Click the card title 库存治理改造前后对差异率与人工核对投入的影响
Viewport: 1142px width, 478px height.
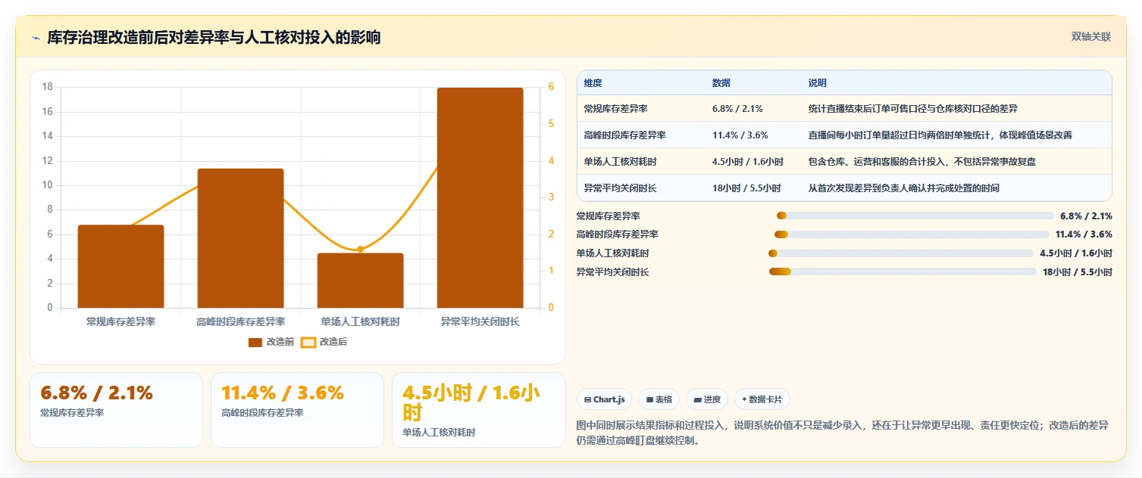pyautogui.click(x=214, y=38)
